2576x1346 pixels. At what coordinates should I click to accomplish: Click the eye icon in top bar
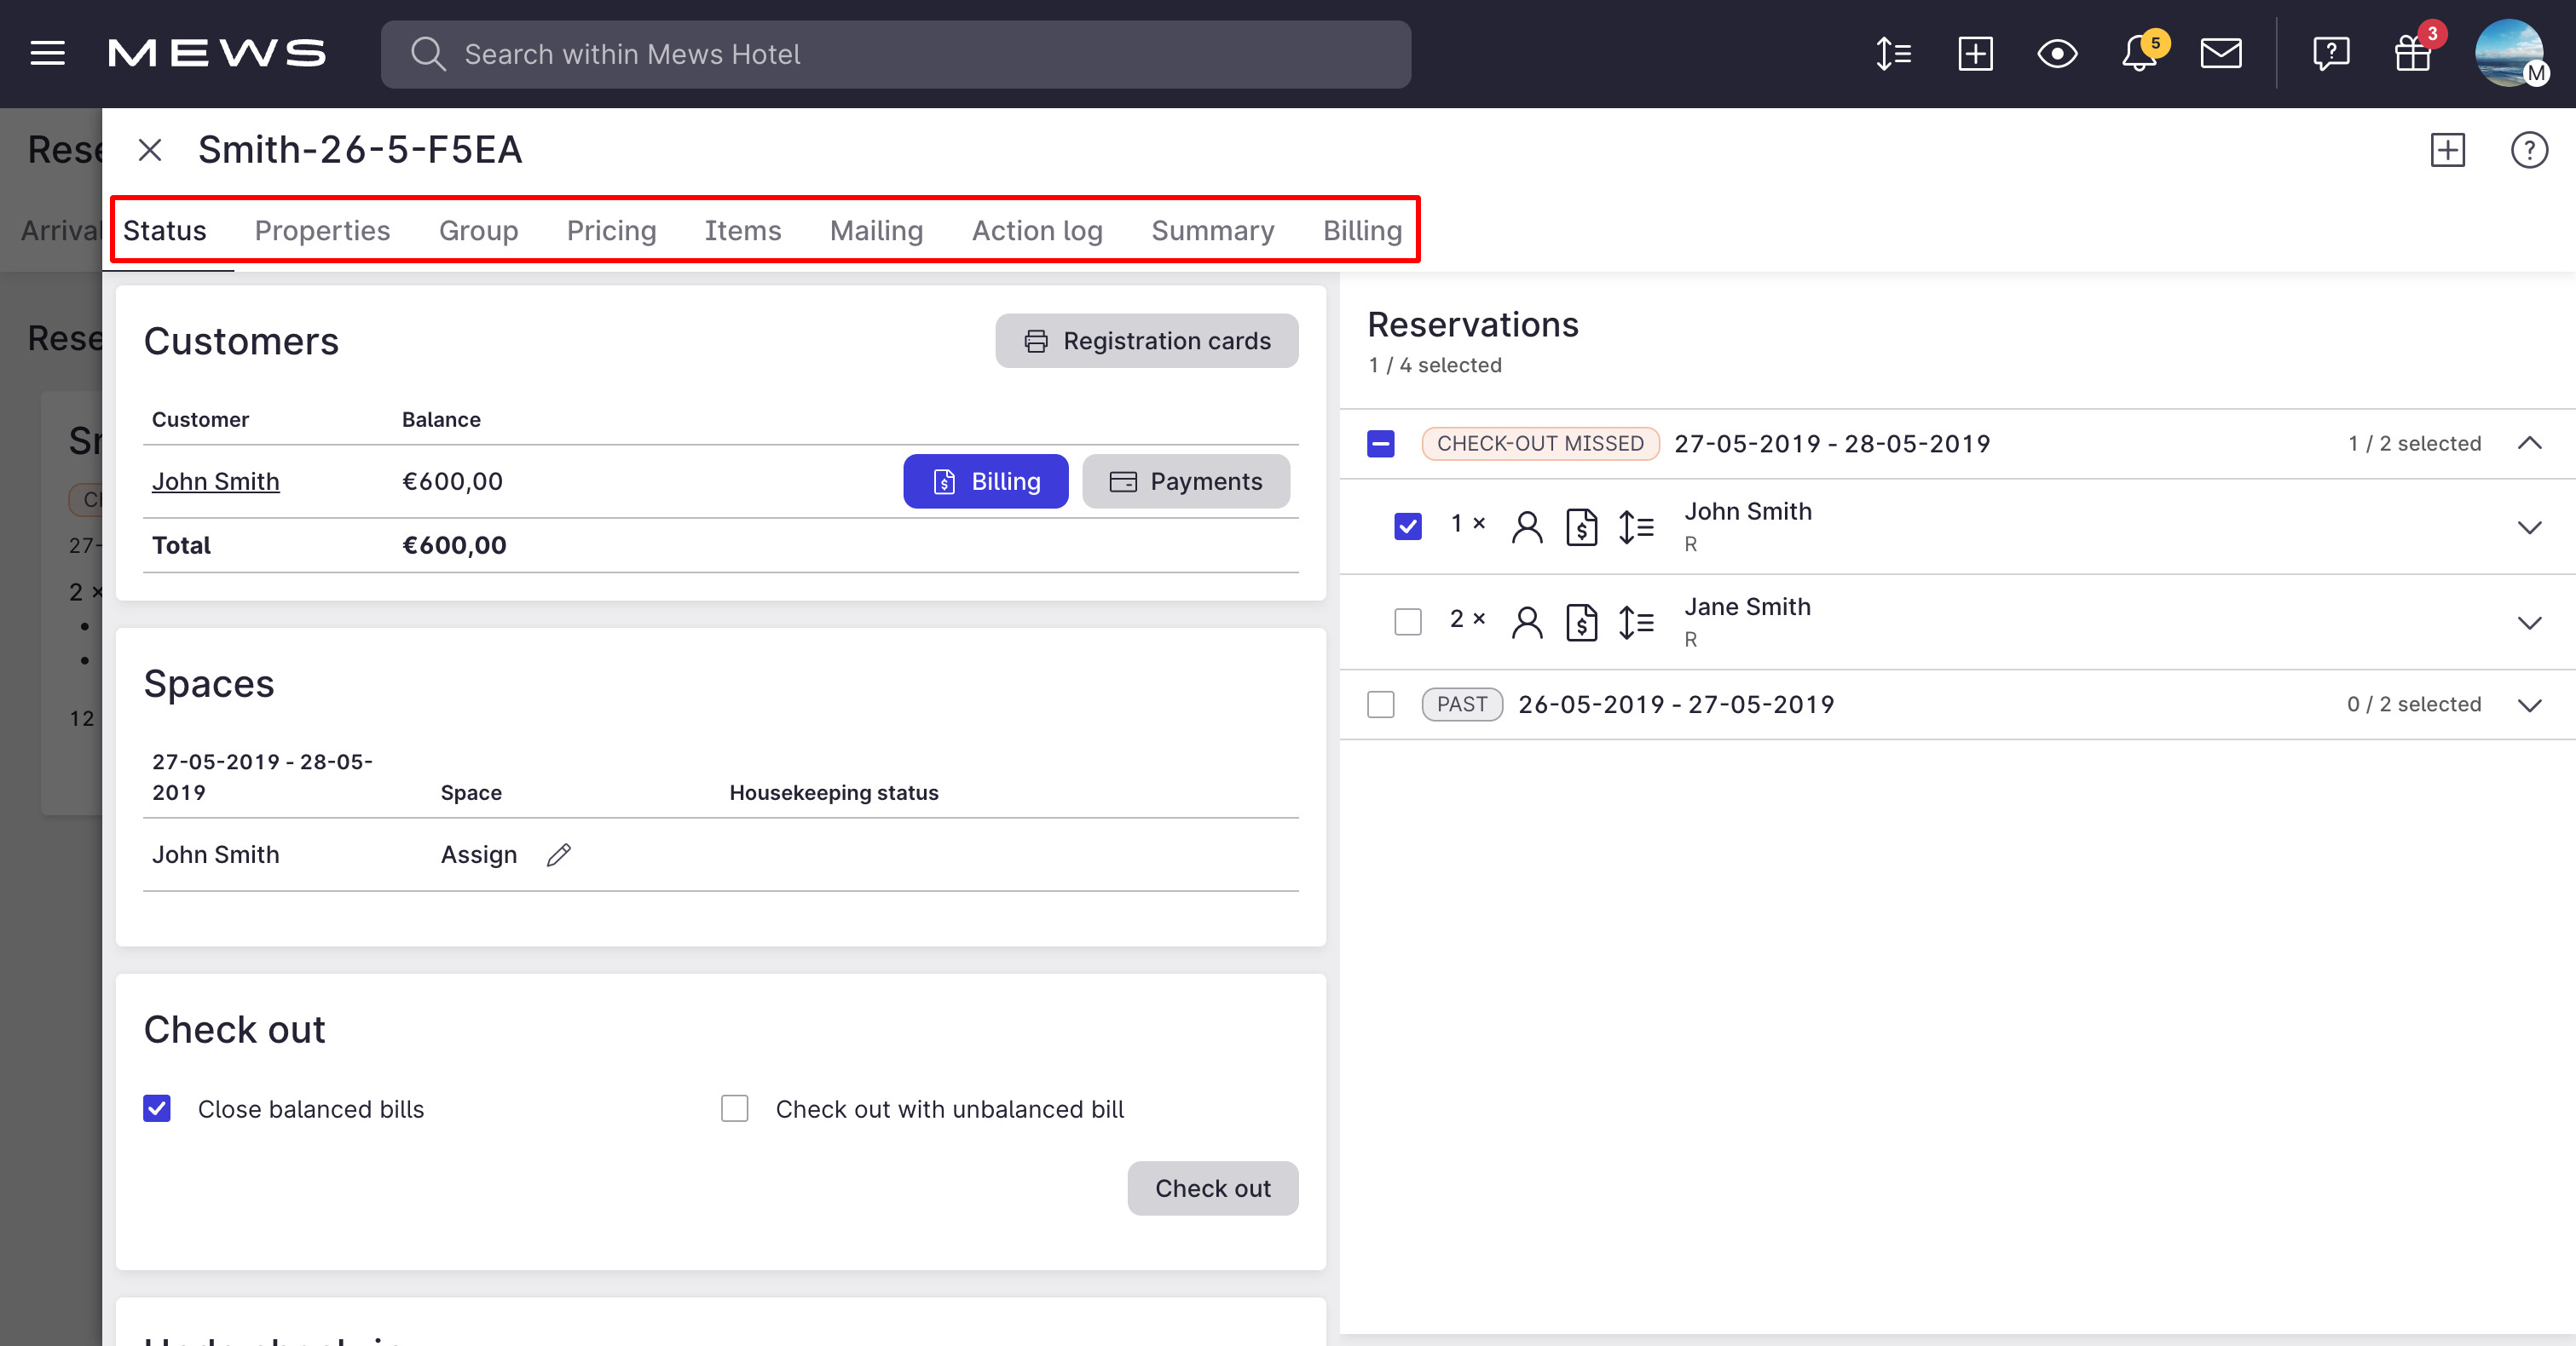[x=2057, y=54]
